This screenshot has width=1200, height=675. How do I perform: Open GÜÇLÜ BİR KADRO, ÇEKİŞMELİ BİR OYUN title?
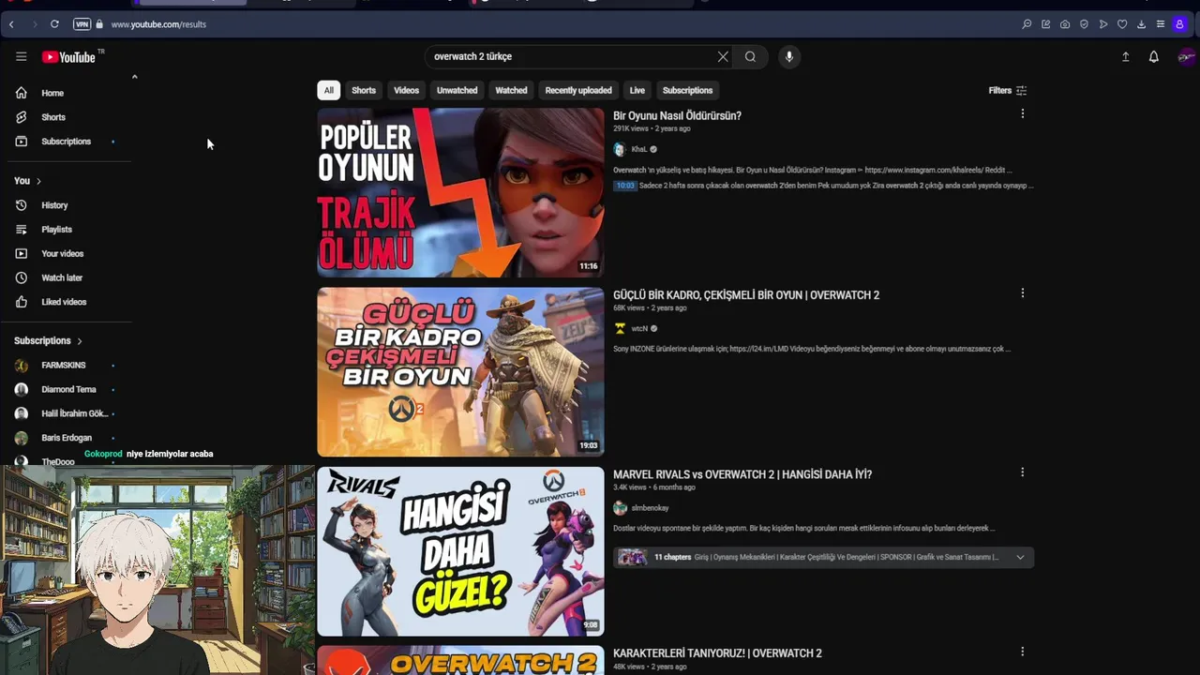[x=746, y=295]
